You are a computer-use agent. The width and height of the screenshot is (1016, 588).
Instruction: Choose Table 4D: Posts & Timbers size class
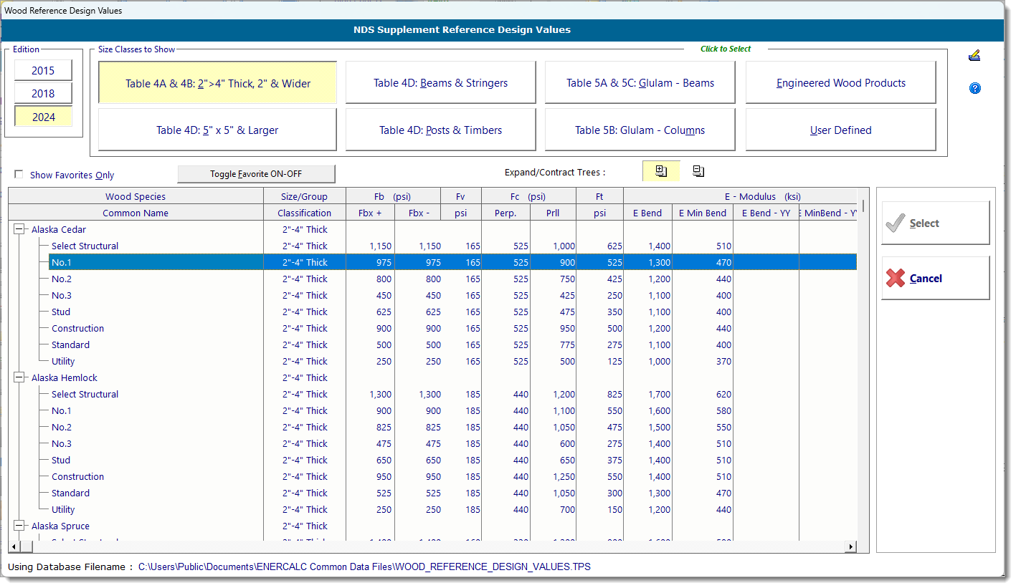coord(440,130)
